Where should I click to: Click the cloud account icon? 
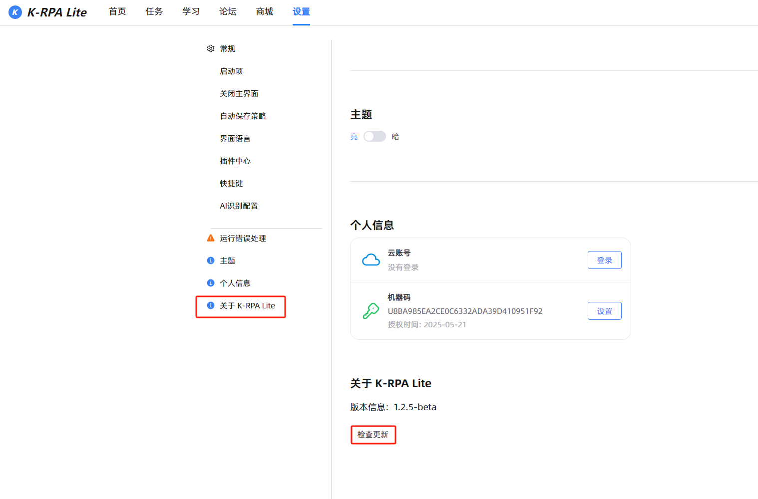(x=371, y=260)
